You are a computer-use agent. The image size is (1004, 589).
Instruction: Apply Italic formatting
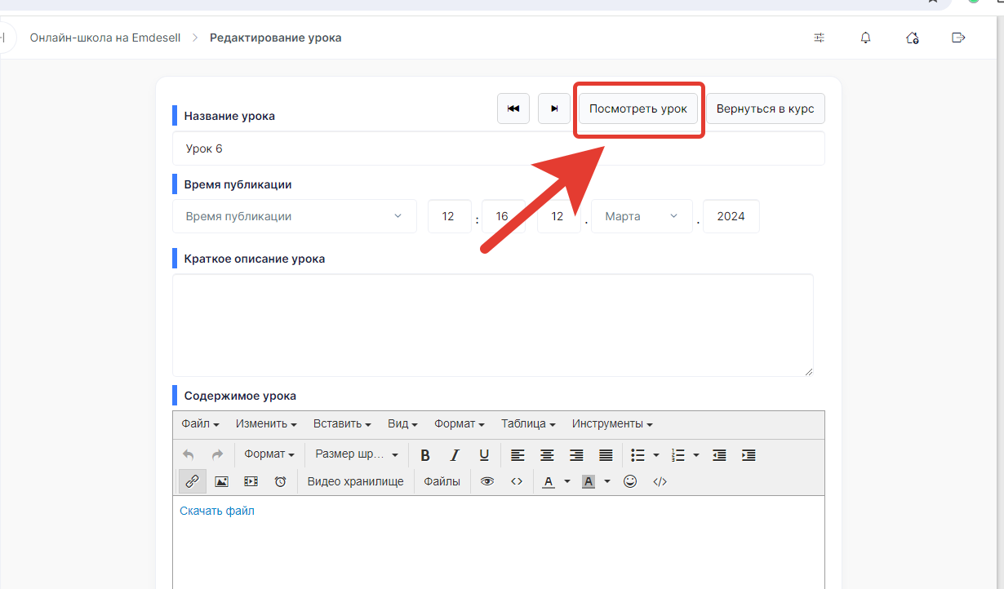[455, 455]
